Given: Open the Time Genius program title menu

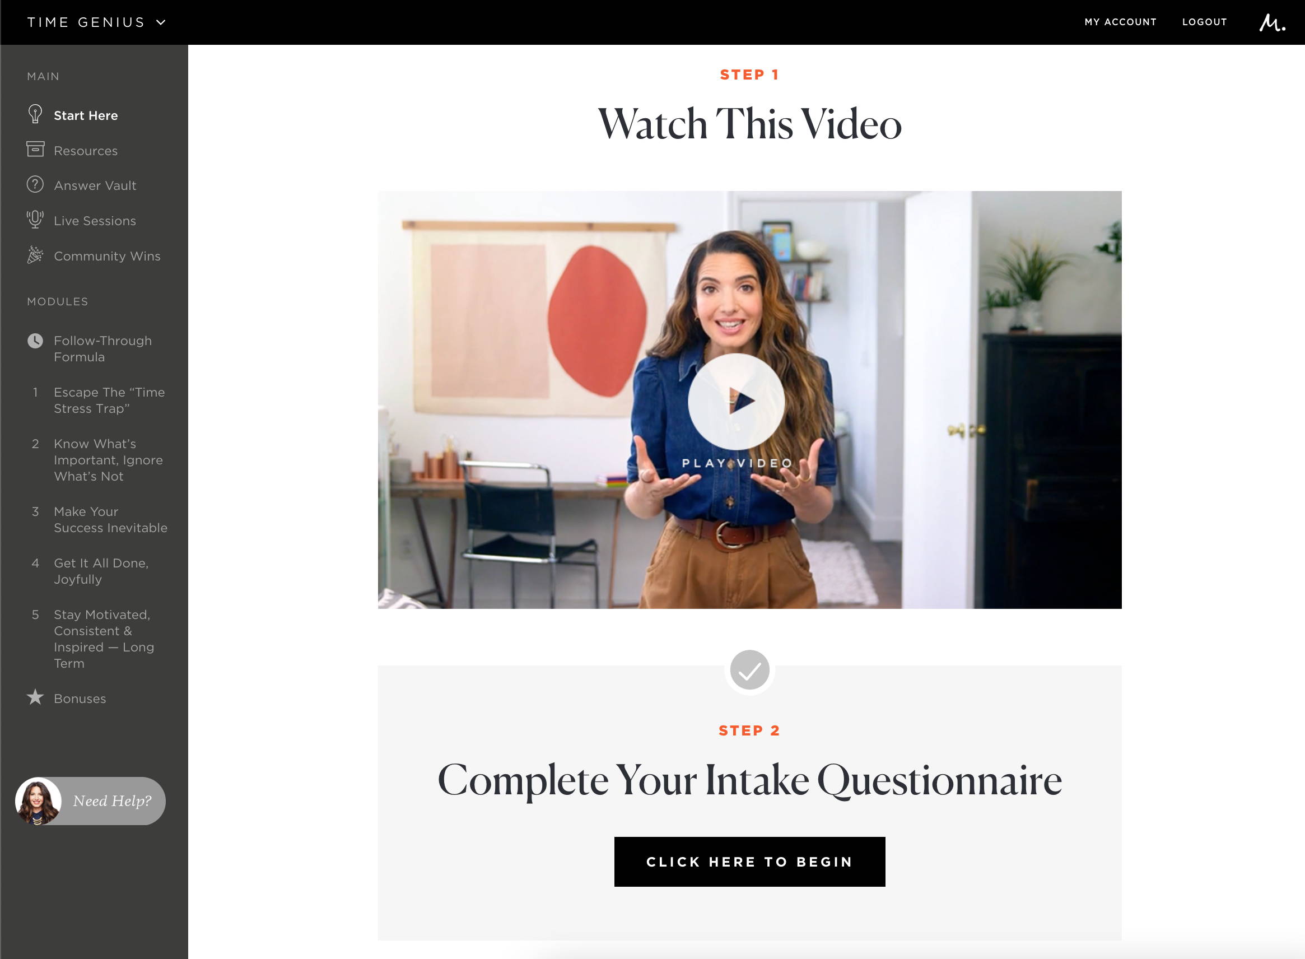Looking at the screenshot, I should (x=86, y=22).
